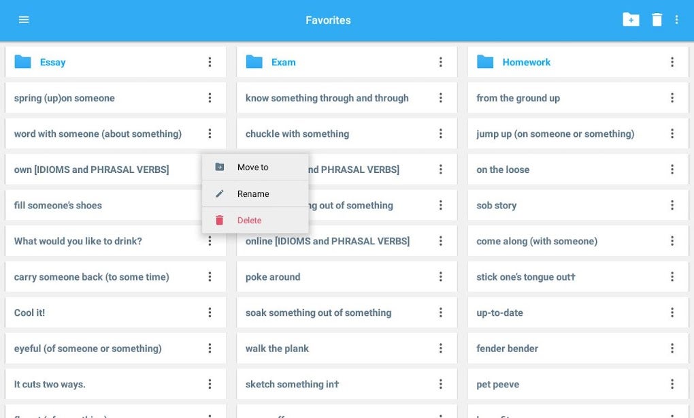694x418 pixels.
Task: Open options for Homework folder
Action: pyautogui.click(x=672, y=62)
